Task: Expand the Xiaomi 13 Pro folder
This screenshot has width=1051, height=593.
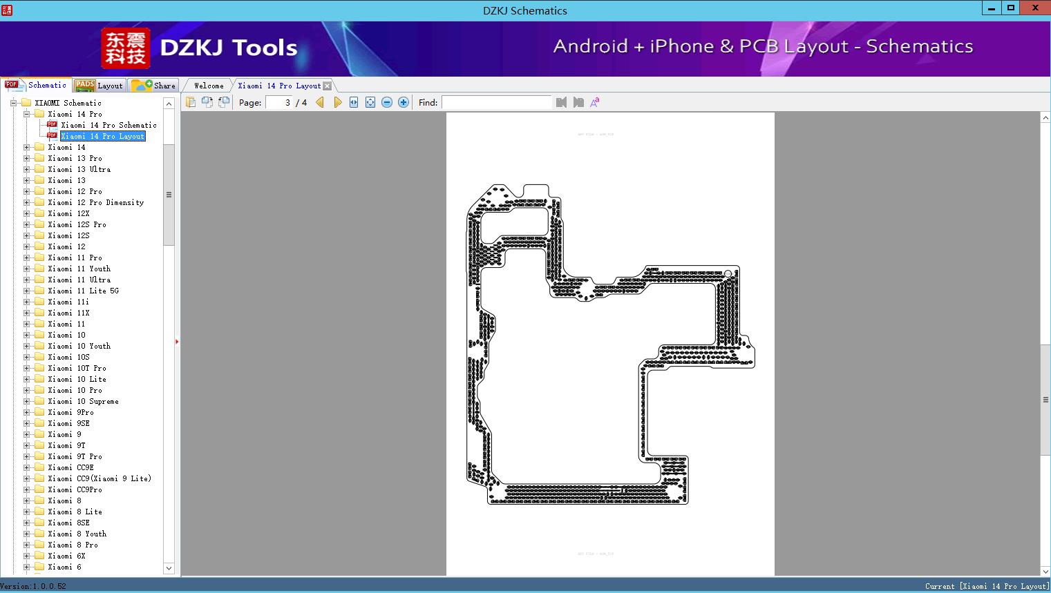Action: (x=26, y=158)
